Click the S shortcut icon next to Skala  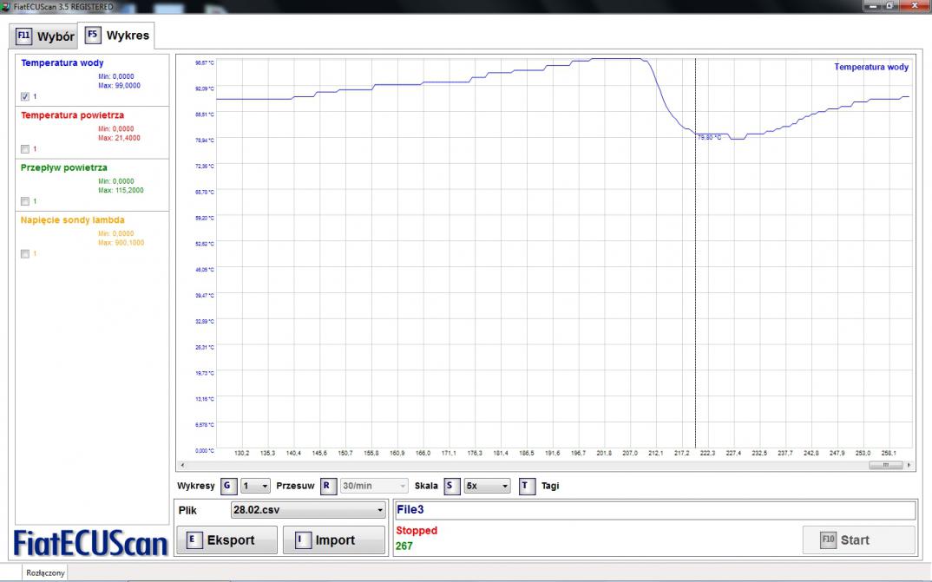(452, 486)
